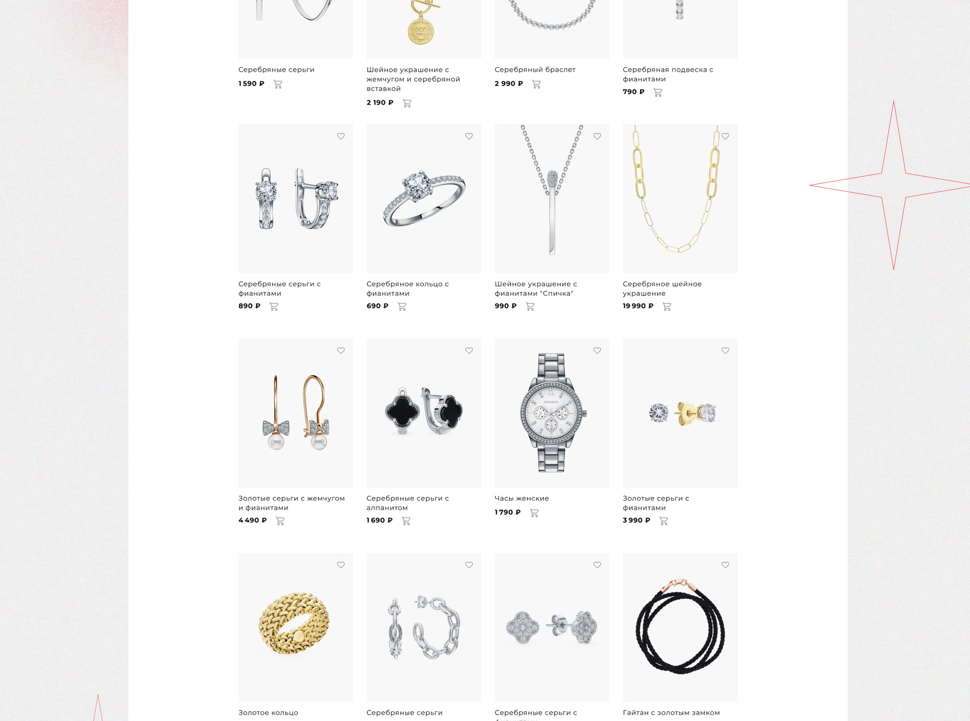
Task: Click cart icon next to 2 190 ₽ price
Action: tap(407, 103)
